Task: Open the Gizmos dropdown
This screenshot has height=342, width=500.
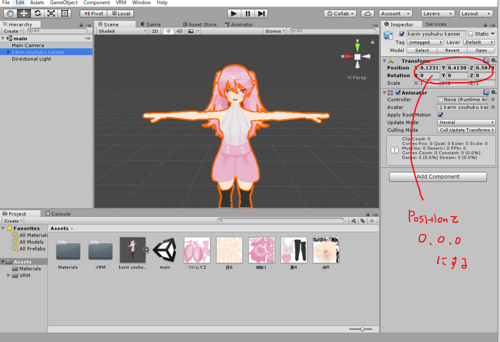Action: 275,31
